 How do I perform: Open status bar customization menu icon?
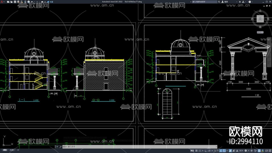(270, 151)
